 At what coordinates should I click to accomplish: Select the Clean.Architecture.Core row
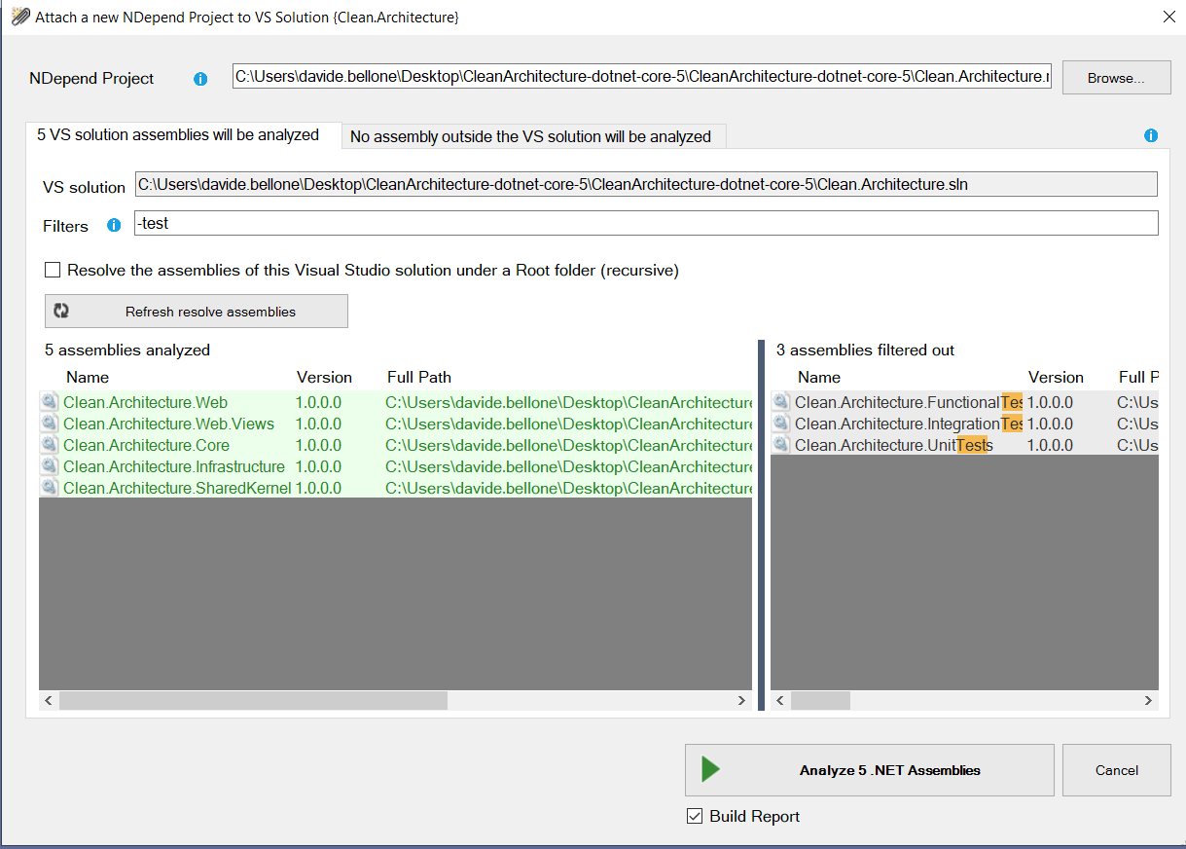[395, 445]
